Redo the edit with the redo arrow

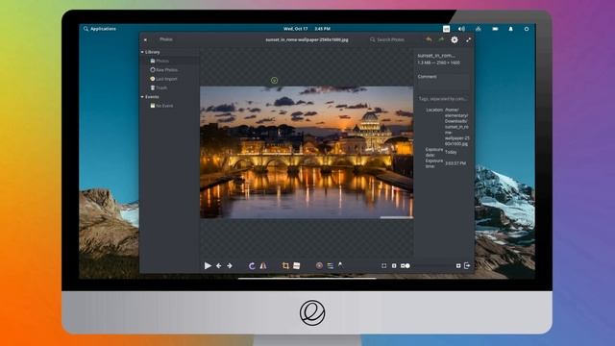[x=441, y=39]
